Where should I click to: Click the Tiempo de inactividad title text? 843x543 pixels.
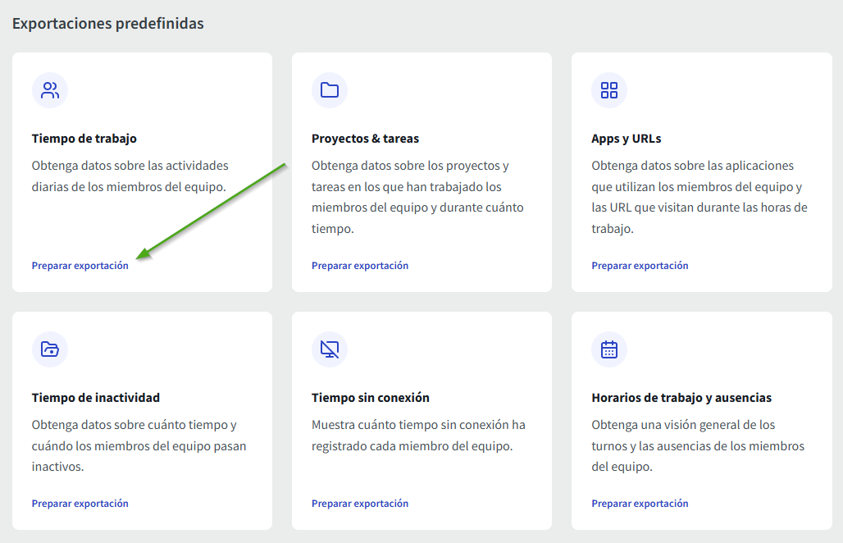pyautogui.click(x=96, y=398)
